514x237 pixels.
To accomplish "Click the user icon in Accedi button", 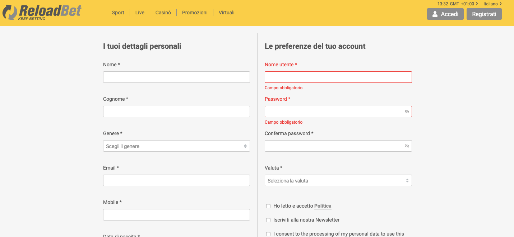I will tap(435, 14).
